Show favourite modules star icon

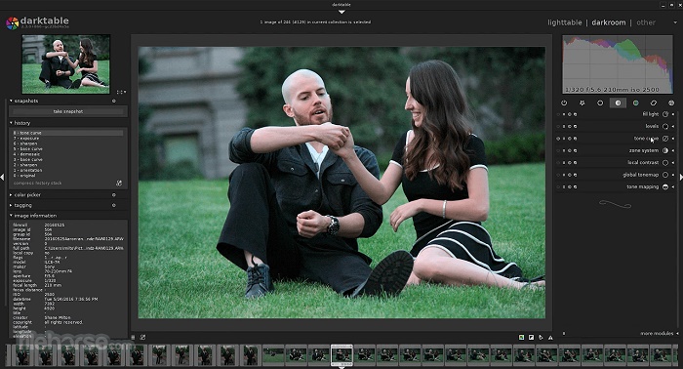click(x=582, y=102)
